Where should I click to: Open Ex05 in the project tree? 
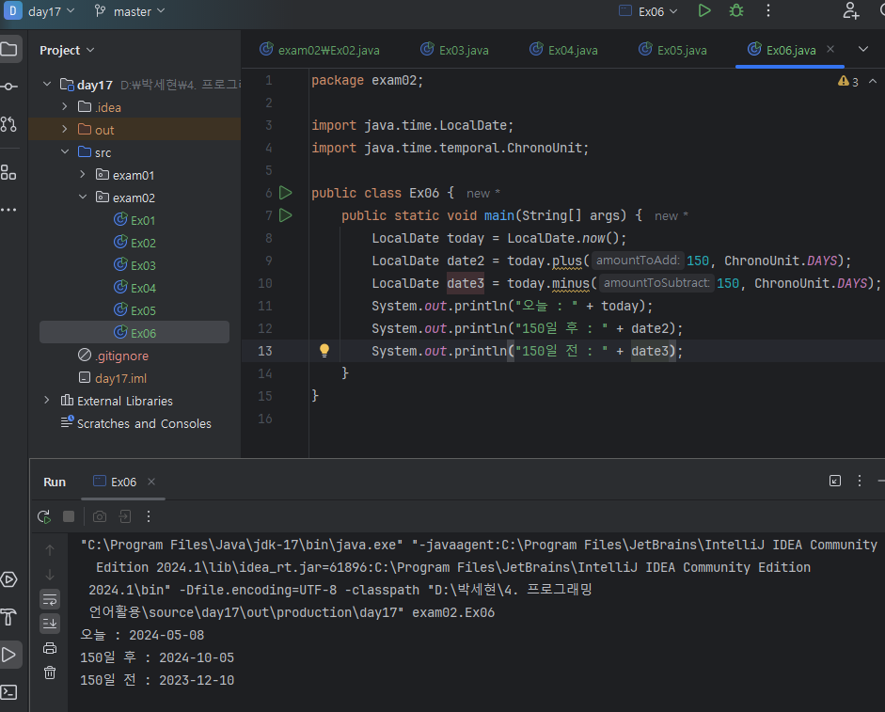click(134, 310)
